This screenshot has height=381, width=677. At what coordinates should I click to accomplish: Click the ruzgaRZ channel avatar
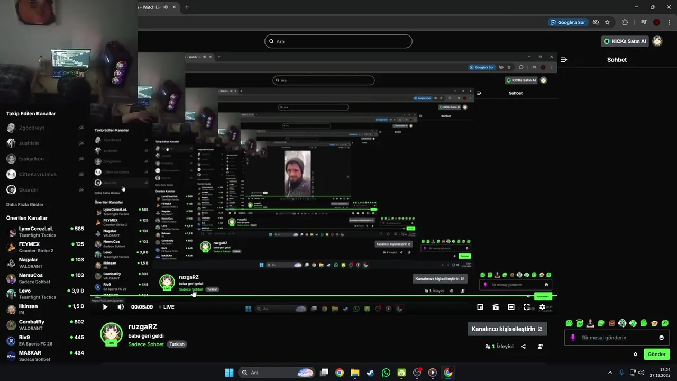pos(111,334)
